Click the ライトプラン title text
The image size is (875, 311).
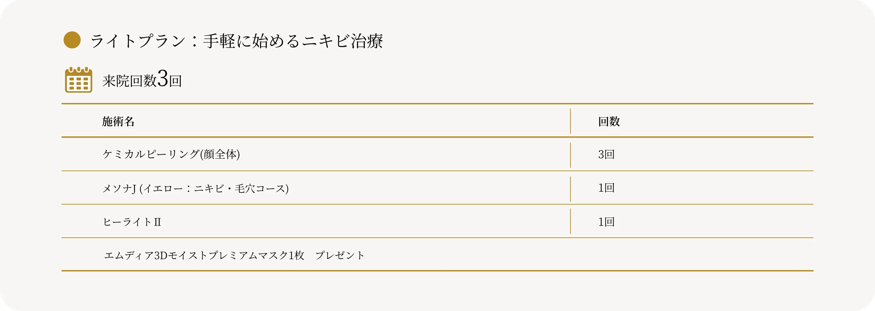[x=137, y=41]
